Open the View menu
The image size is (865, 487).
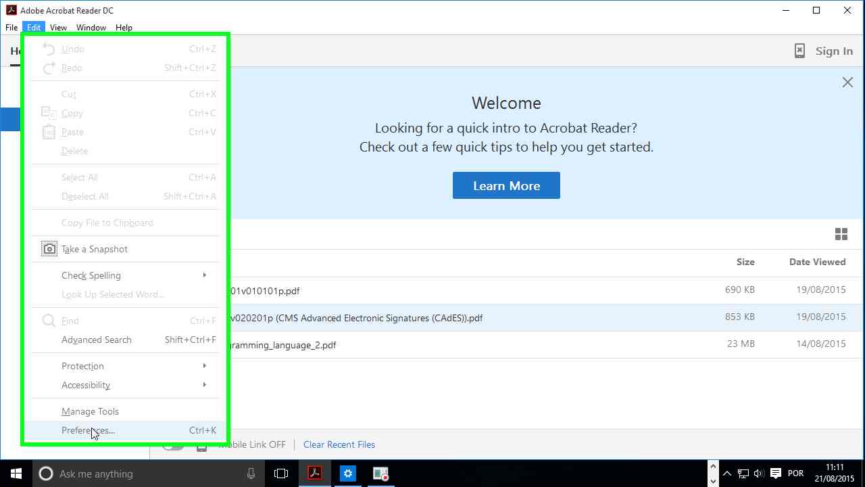[x=58, y=28]
